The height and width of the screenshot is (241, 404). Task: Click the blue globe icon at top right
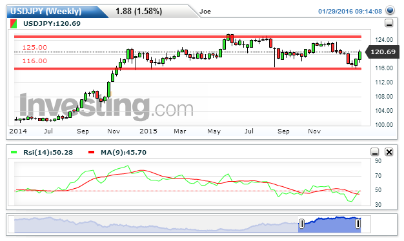tap(390, 10)
